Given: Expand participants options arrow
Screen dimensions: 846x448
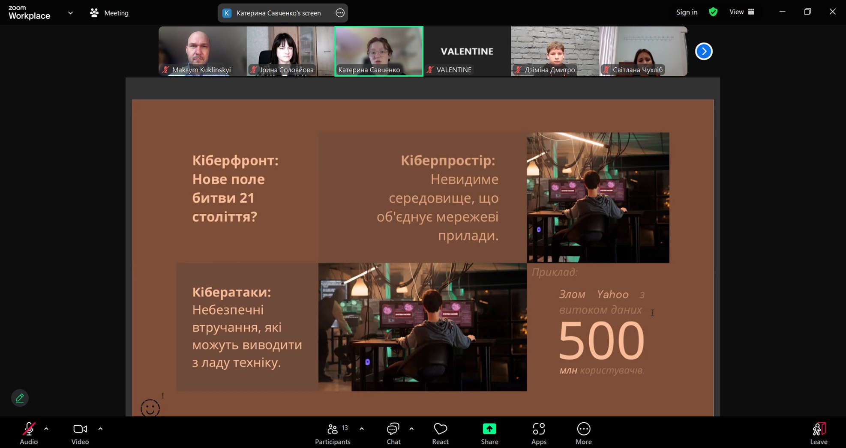Looking at the screenshot, I should point(362,429).
